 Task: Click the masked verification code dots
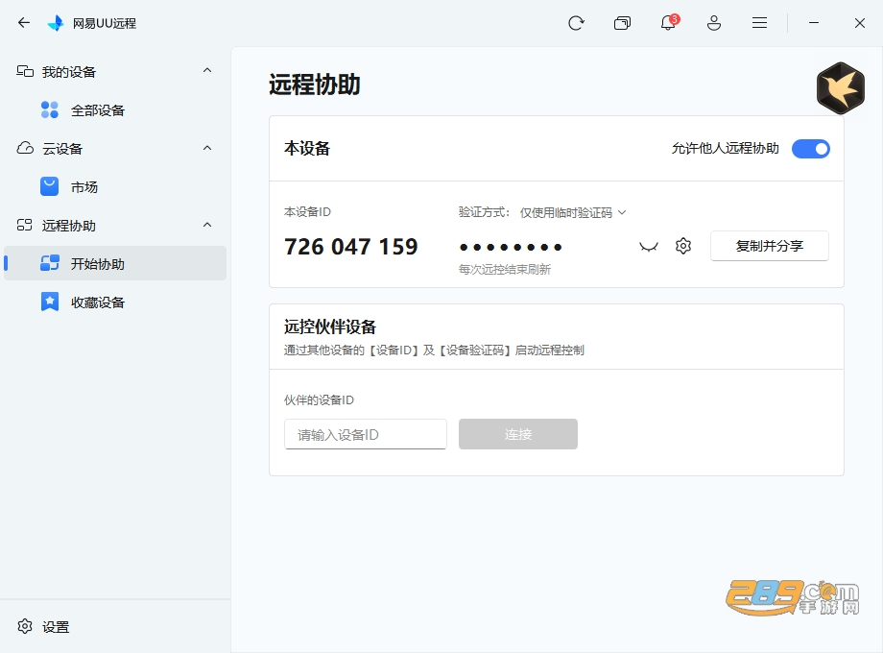pyautogui.click(x=511, y=247)
